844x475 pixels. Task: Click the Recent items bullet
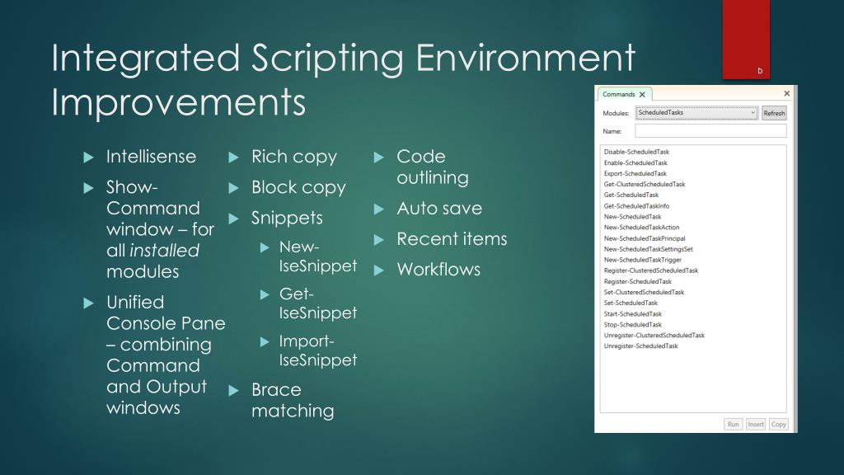pyautogui.click(x=452, y=239)
